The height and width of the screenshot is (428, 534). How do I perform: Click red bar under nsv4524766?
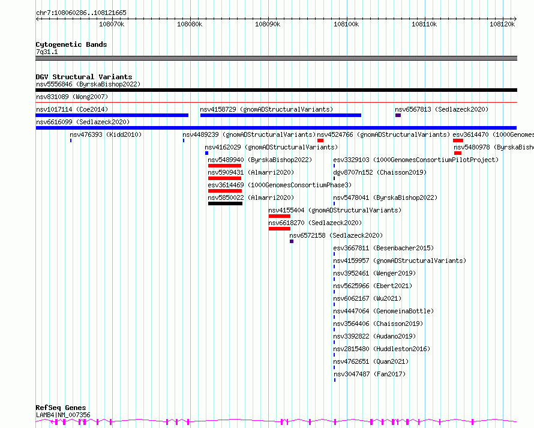pos(320,140)
